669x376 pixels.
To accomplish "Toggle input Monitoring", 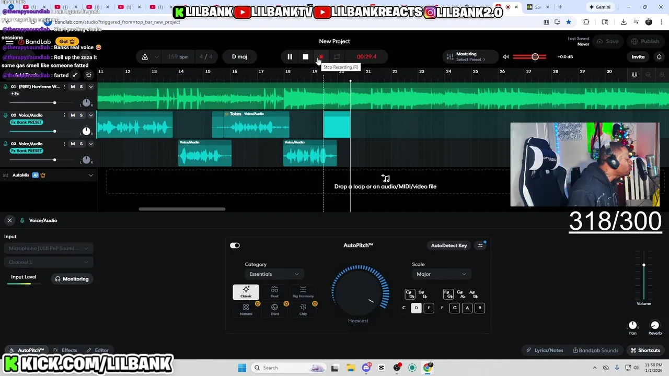I will click(72, 279).
